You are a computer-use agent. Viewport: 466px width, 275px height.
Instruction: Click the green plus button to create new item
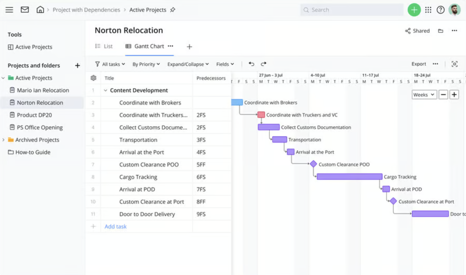pyautogui.click(x=414, y=10)
